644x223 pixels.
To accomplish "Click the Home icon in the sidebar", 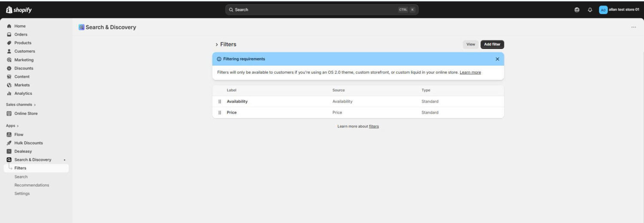I will 9,26.
